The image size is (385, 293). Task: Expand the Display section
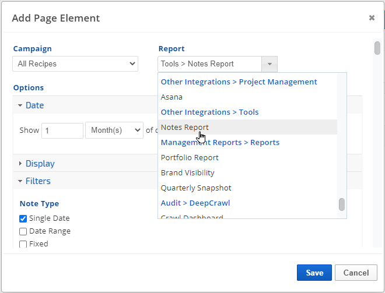pyautogui.click(x=36, y=164)
